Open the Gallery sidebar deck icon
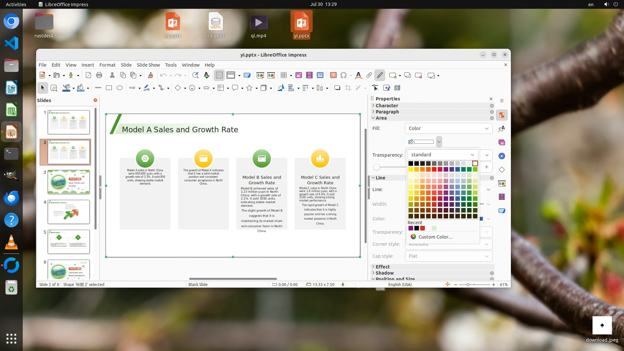This screenshot has width=624, height=351. 502,142
